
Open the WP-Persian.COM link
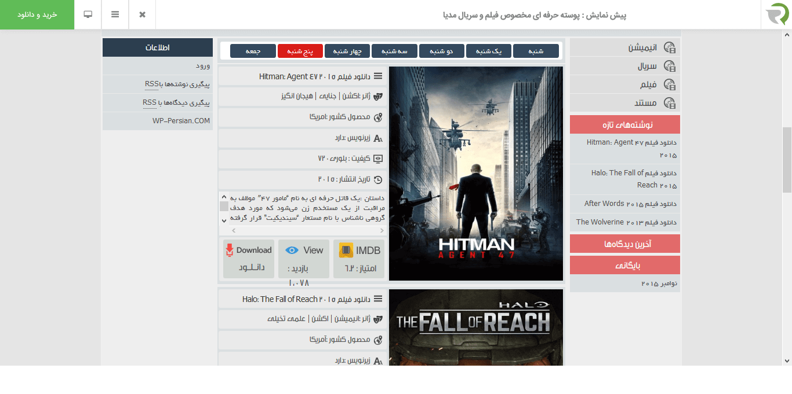click(x=181, y=121)
